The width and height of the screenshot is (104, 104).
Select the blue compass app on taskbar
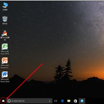tap(82, 101)
